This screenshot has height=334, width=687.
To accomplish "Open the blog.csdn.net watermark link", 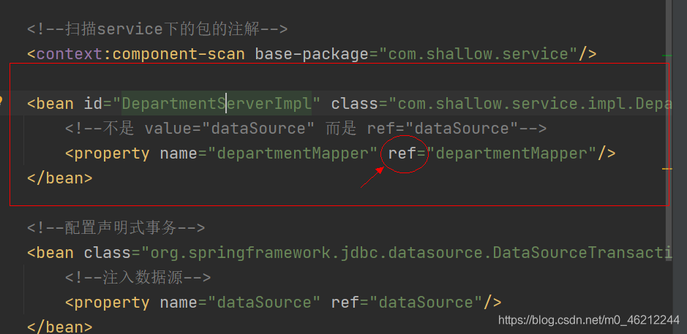I will (x=589, y=321).
